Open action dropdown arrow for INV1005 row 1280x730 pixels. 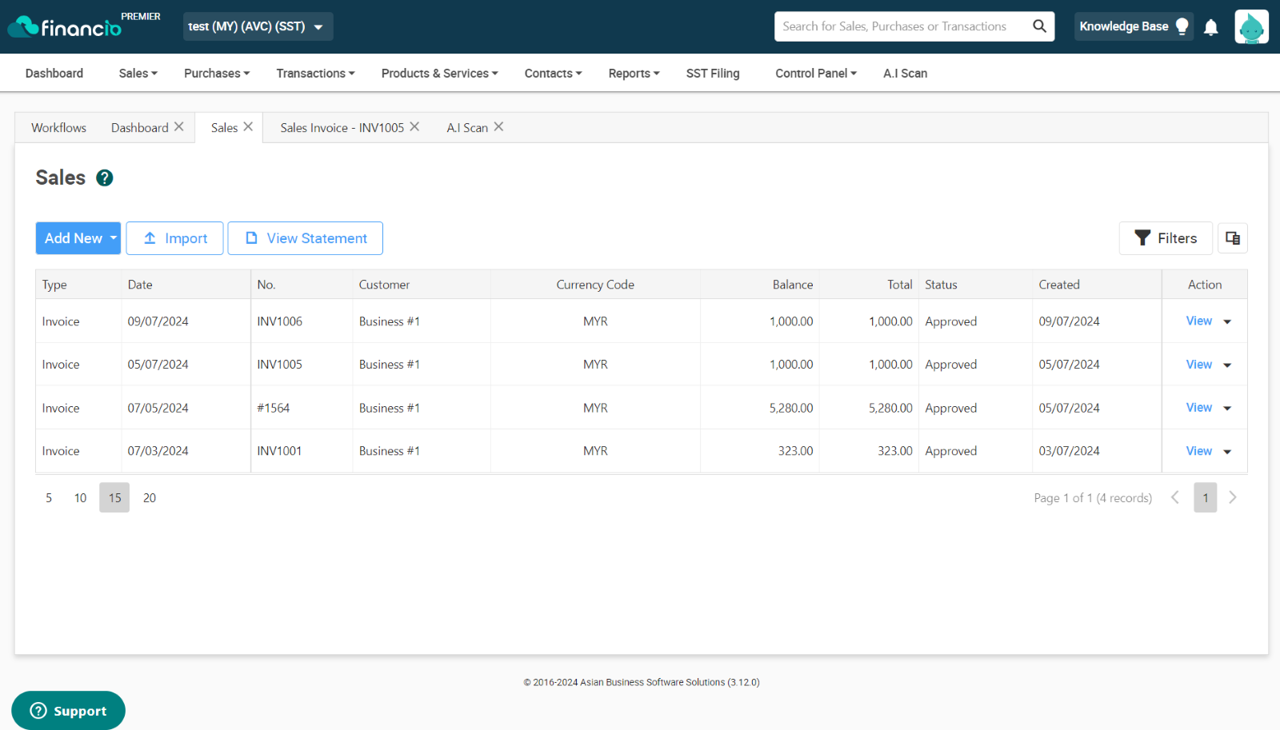coord(1227,365)
